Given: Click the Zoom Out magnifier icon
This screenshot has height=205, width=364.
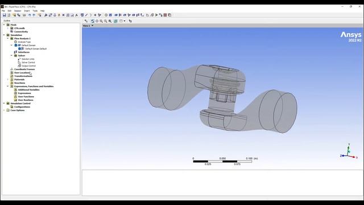Looking at the screenshot, I should tap(106, 21).
